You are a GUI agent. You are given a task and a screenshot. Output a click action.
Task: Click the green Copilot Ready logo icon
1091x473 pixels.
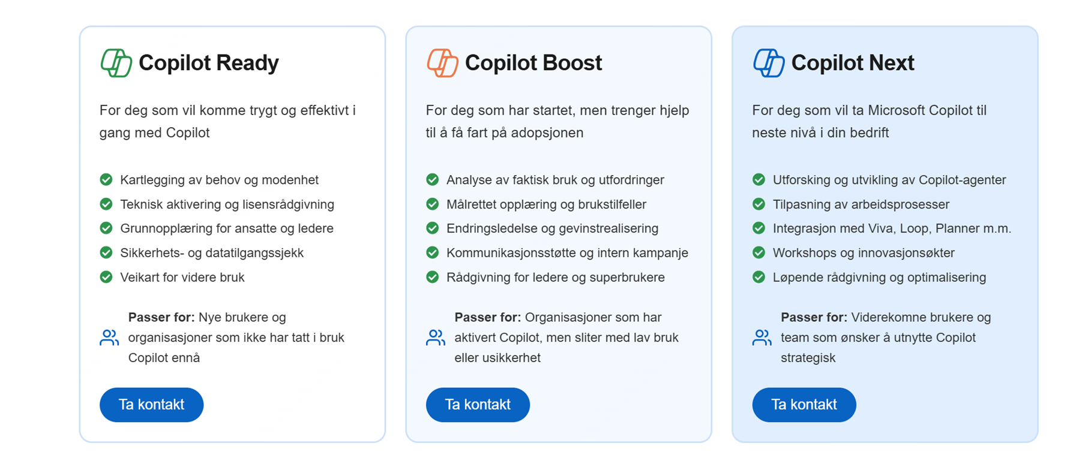[x=116, y=63]
